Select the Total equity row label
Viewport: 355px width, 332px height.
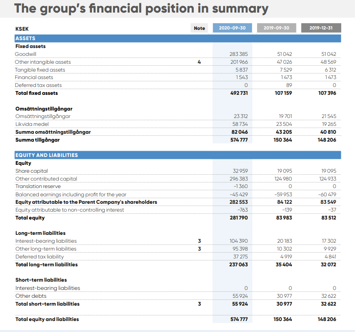30,218
